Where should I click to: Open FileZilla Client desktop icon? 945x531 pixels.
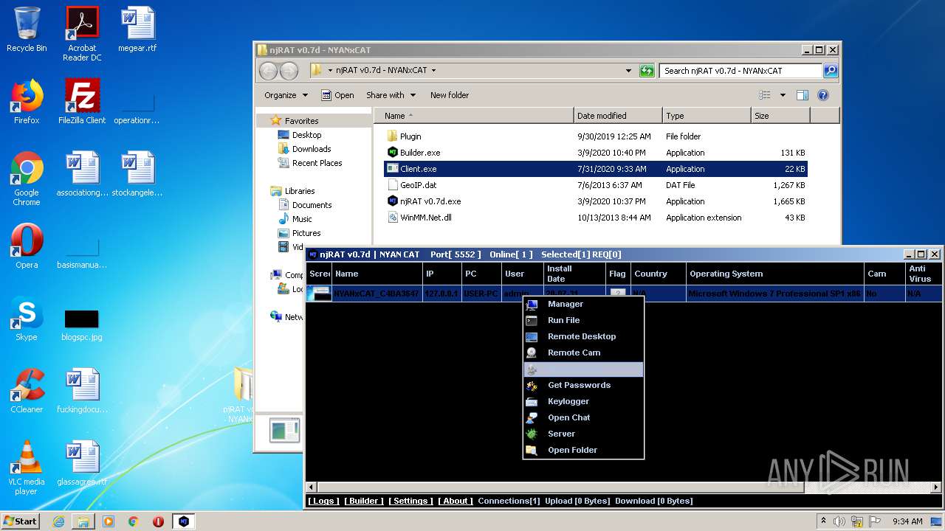point(82,102)
